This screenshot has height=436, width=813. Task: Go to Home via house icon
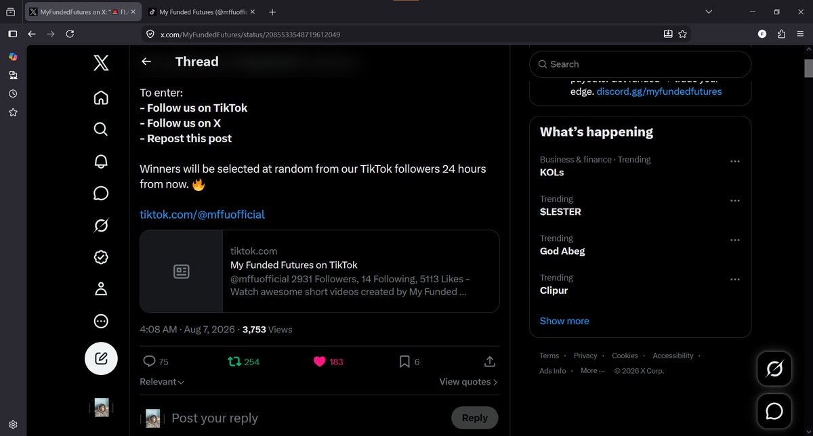click(x=101, y=97)
